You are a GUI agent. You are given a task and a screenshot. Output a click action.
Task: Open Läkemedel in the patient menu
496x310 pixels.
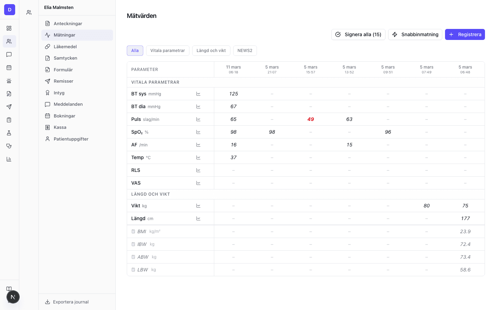point(65,46)
